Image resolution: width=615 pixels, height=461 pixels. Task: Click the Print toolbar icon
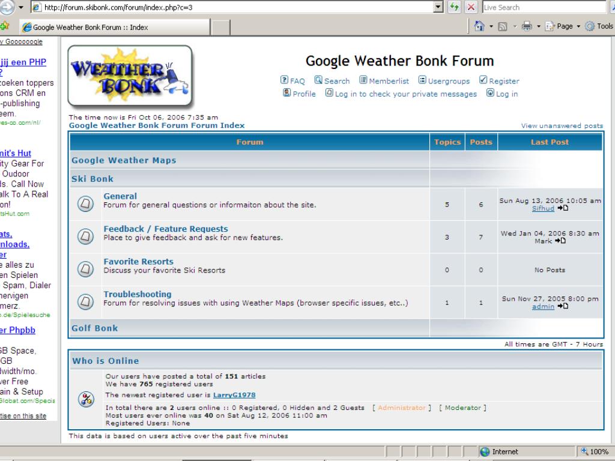[x=527, y=26]
